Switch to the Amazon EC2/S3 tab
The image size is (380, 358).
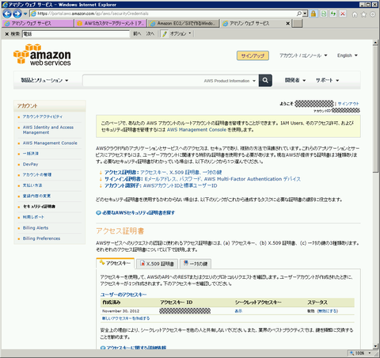[184, 24]
